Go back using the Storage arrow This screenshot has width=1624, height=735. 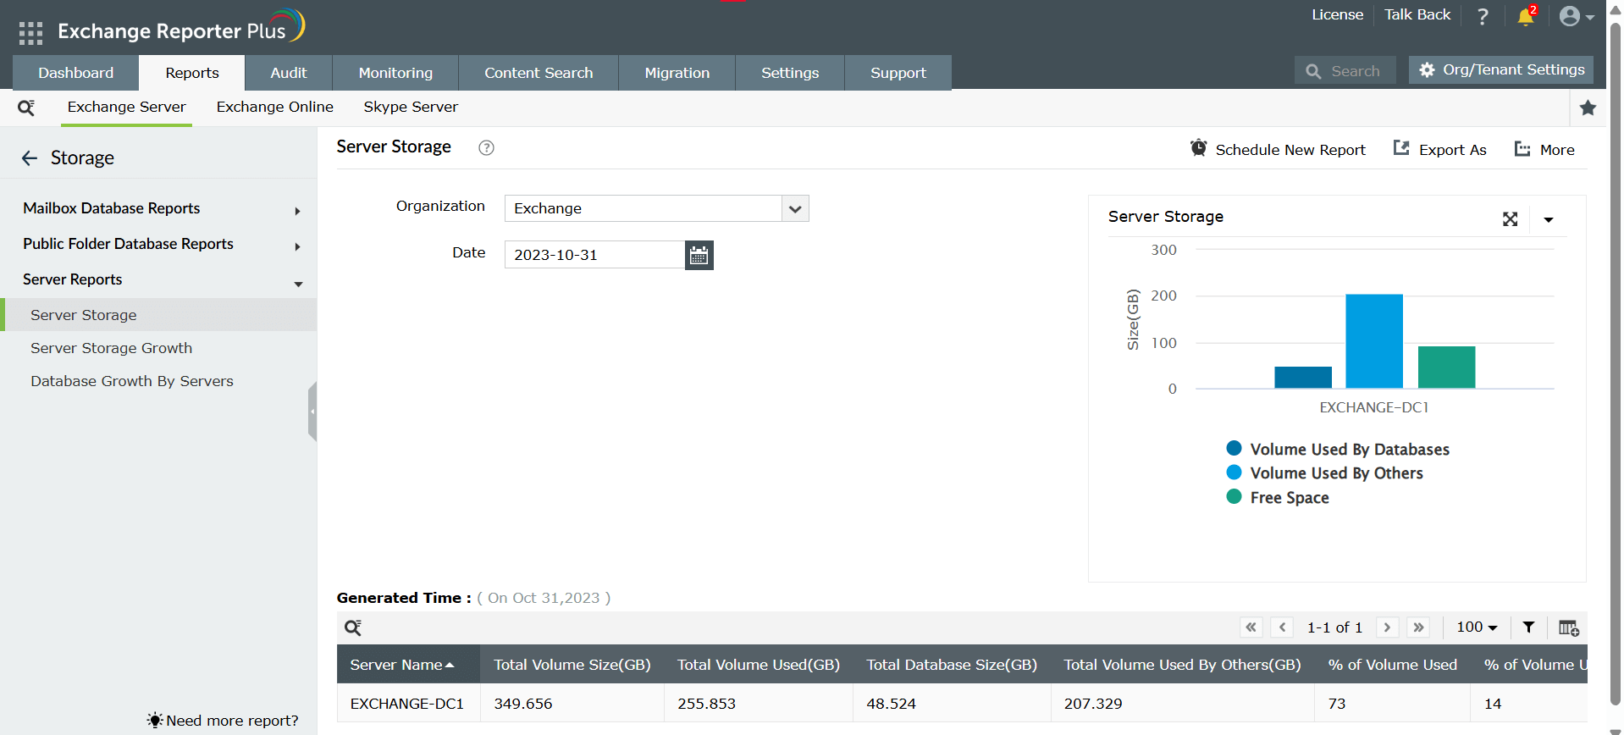pyautogui.click(x=30, y=158)
